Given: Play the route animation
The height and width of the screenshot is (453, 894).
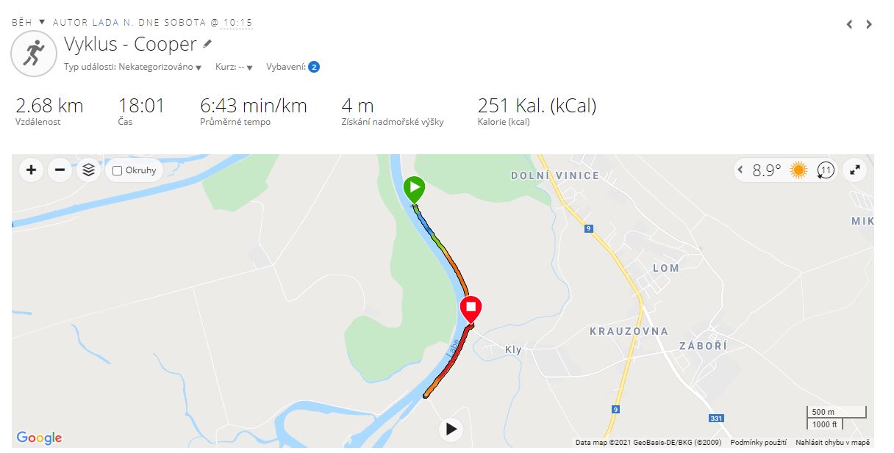Looking at the screenshot, I should click(x=451, y=429).
